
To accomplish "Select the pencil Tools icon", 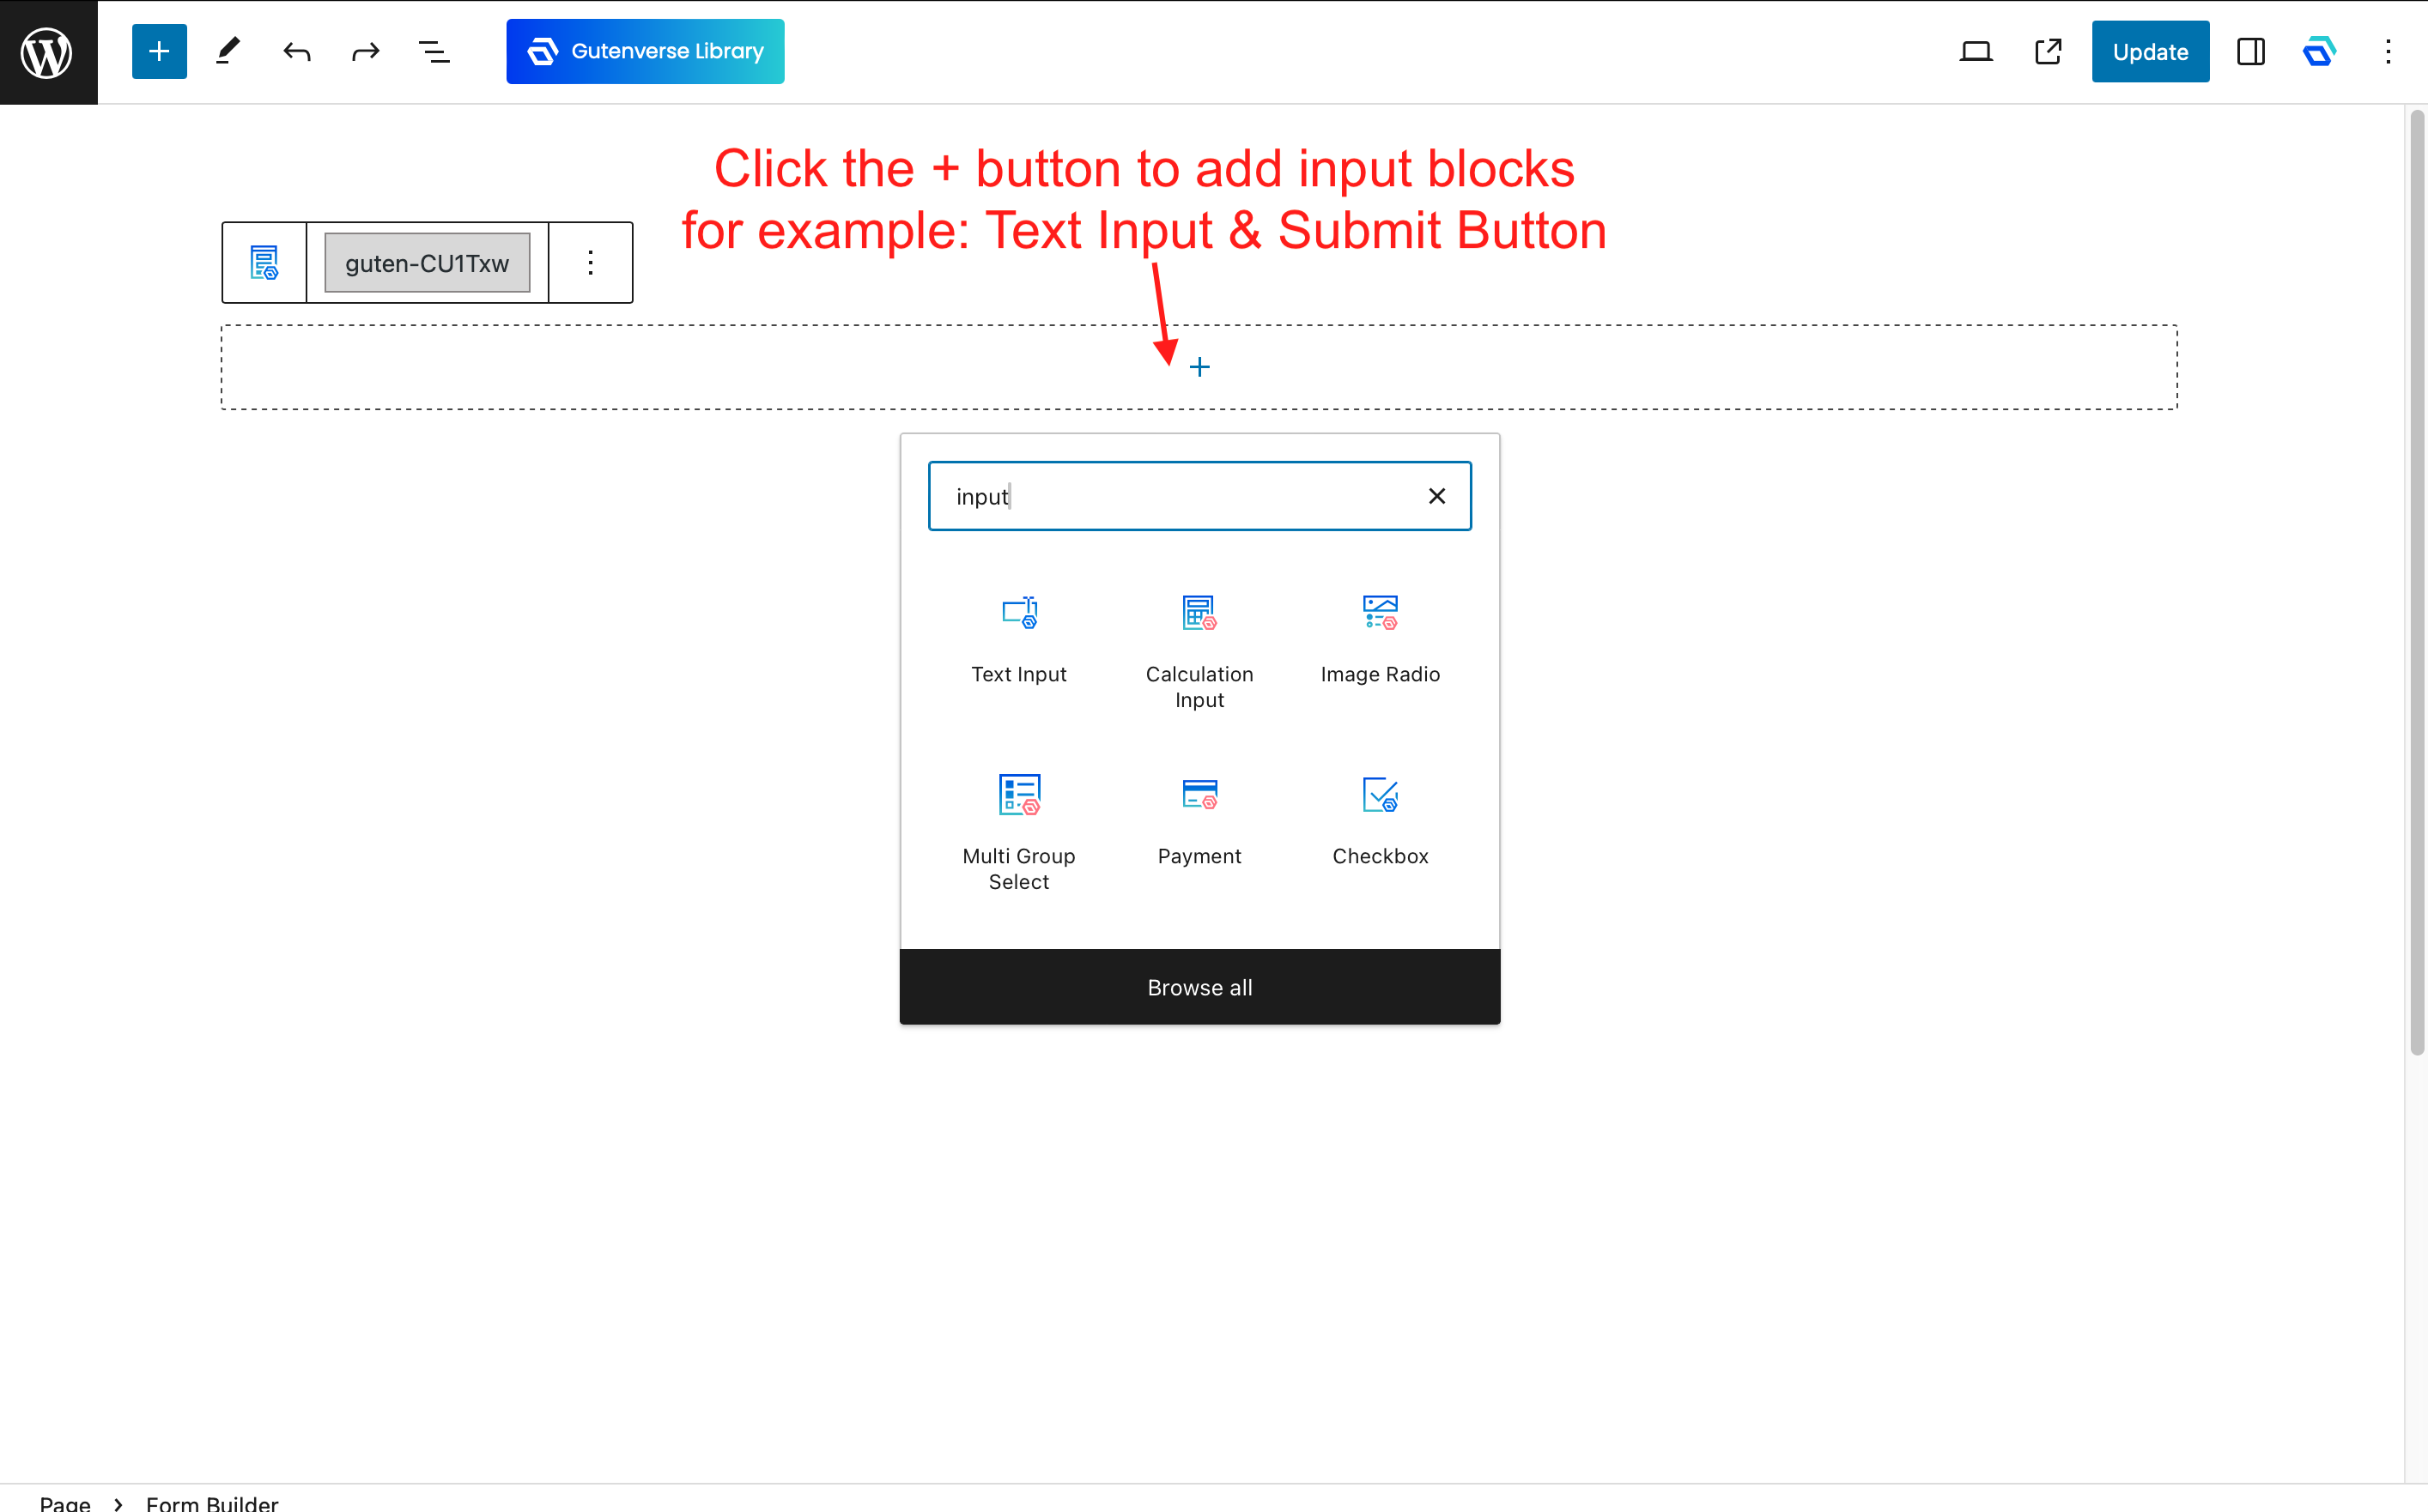I will pyautogui.click(x=228, y=51).
